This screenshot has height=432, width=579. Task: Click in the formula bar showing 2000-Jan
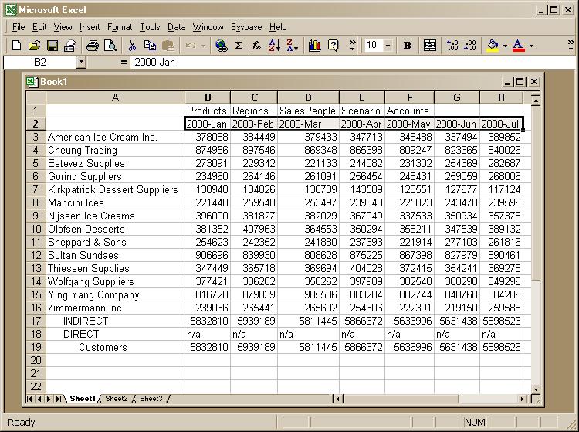coord(352,63)
